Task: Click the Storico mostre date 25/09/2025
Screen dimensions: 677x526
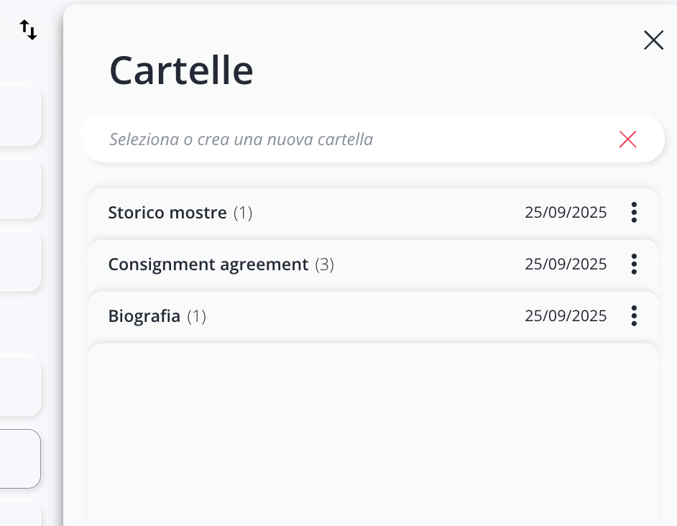Action: click(x=566, y=213)
